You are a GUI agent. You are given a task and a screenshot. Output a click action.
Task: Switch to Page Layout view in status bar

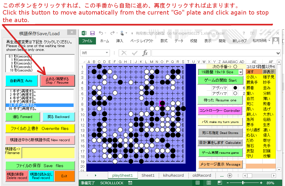[x=209, y=183]
